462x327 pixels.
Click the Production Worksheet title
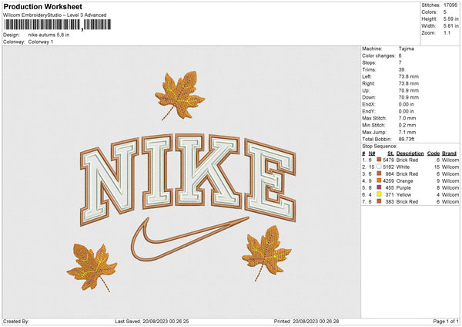tap(42, 6)
